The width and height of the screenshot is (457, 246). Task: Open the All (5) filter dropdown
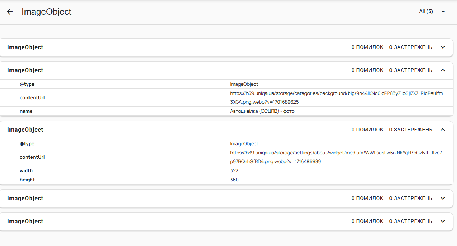[432, 12]
